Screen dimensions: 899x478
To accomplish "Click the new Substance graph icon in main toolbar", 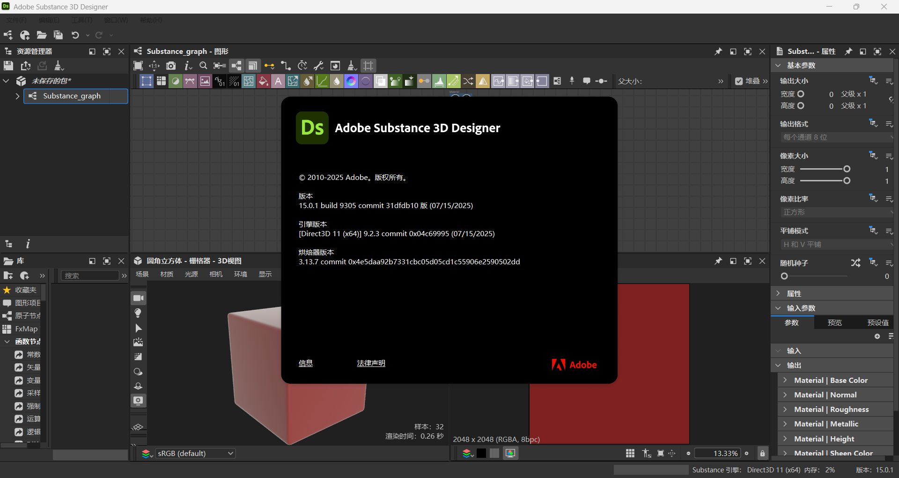I will click(8, 35).
